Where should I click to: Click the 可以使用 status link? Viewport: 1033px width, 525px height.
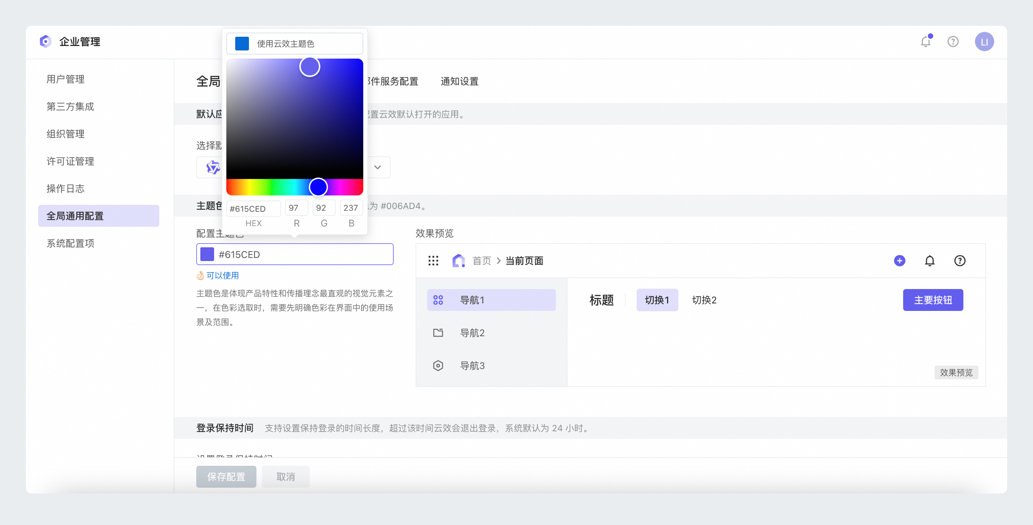(222, 275)
